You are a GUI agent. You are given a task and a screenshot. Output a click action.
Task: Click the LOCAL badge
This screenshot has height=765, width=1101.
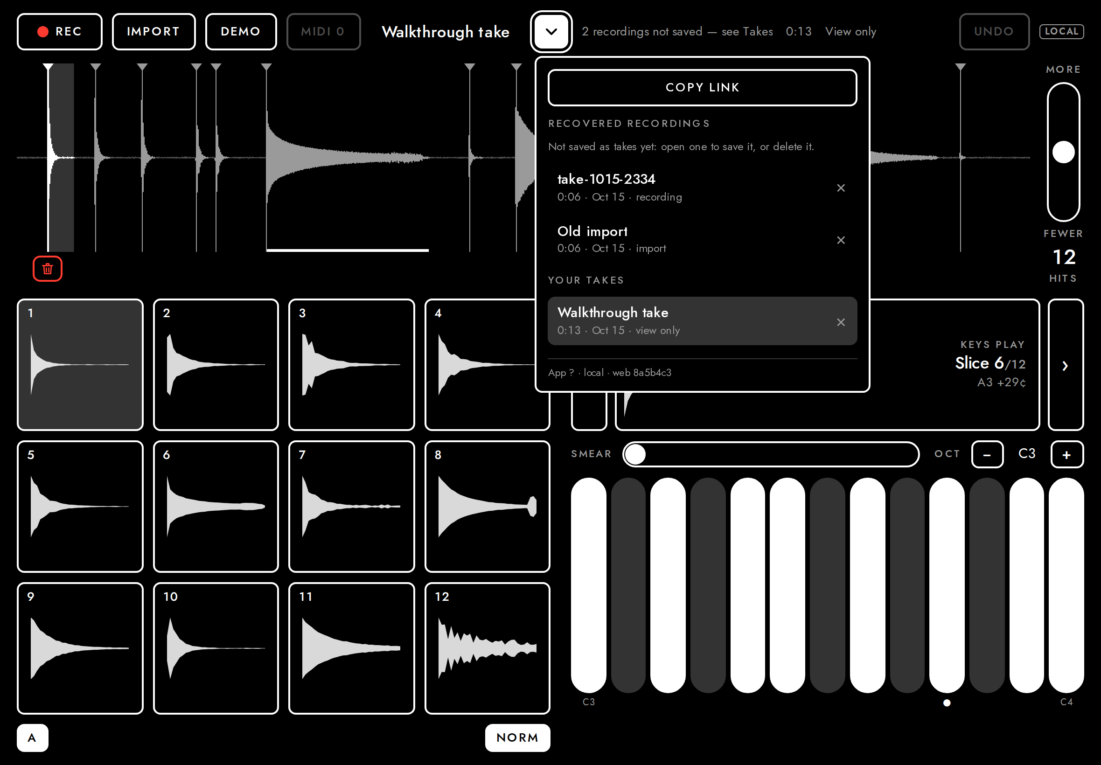point(1061,32)
